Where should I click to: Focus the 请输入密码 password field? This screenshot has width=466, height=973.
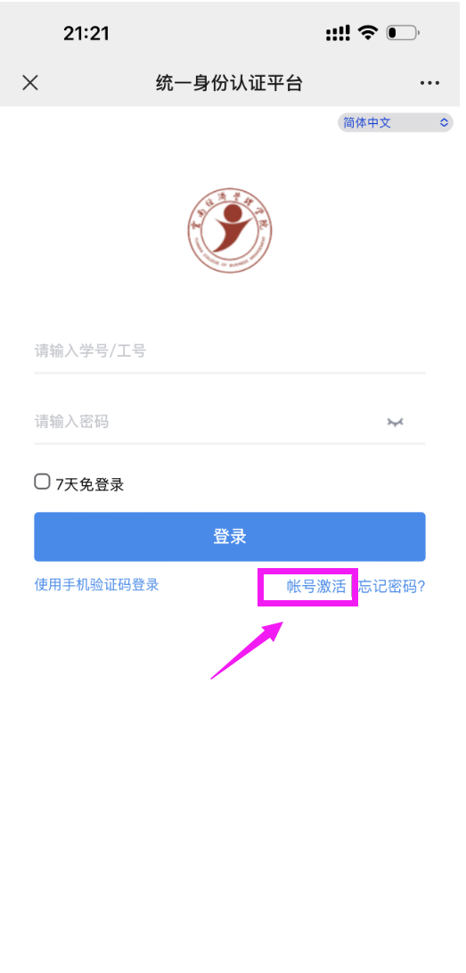(x=230, y=423)
